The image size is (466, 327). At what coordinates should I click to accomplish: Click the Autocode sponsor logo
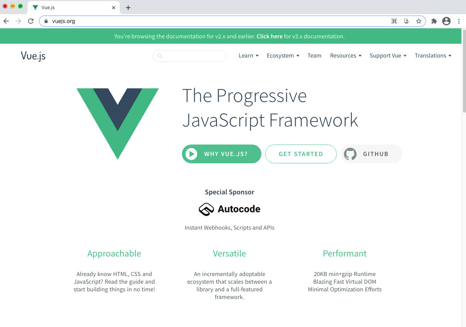(x=229, y=209)
